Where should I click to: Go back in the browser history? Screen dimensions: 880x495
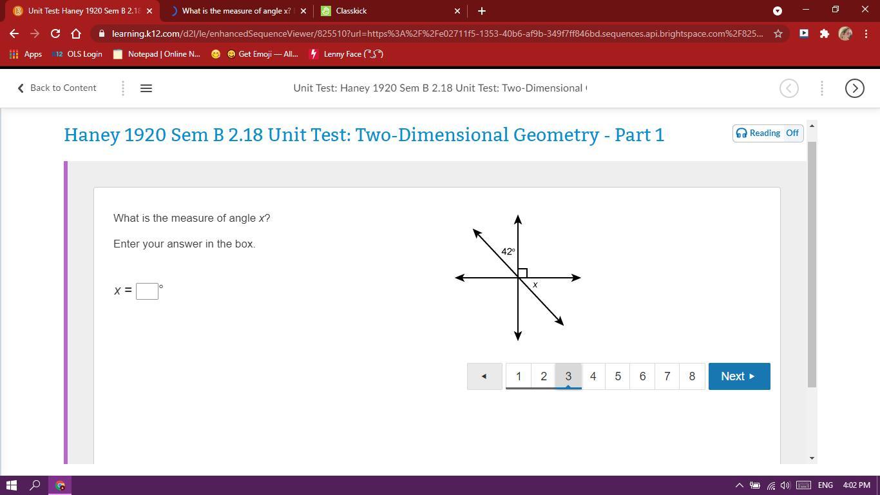click(14, 34)
